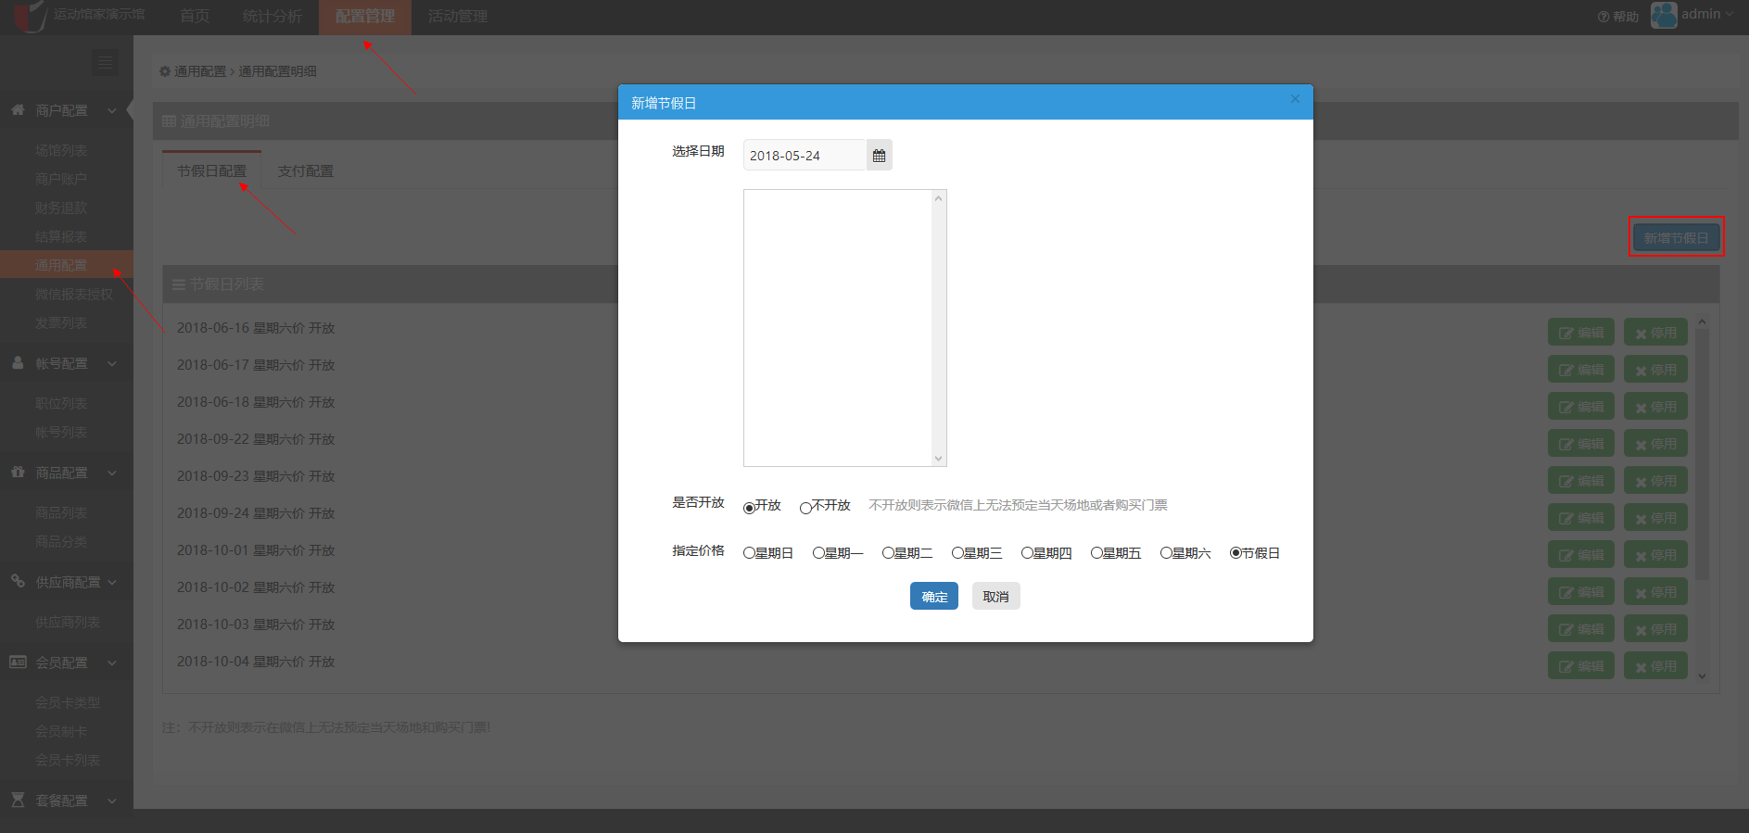Click the 通用配置 breadcrumb link
This screenshot has width=1749, height=833.
point(200,71)
